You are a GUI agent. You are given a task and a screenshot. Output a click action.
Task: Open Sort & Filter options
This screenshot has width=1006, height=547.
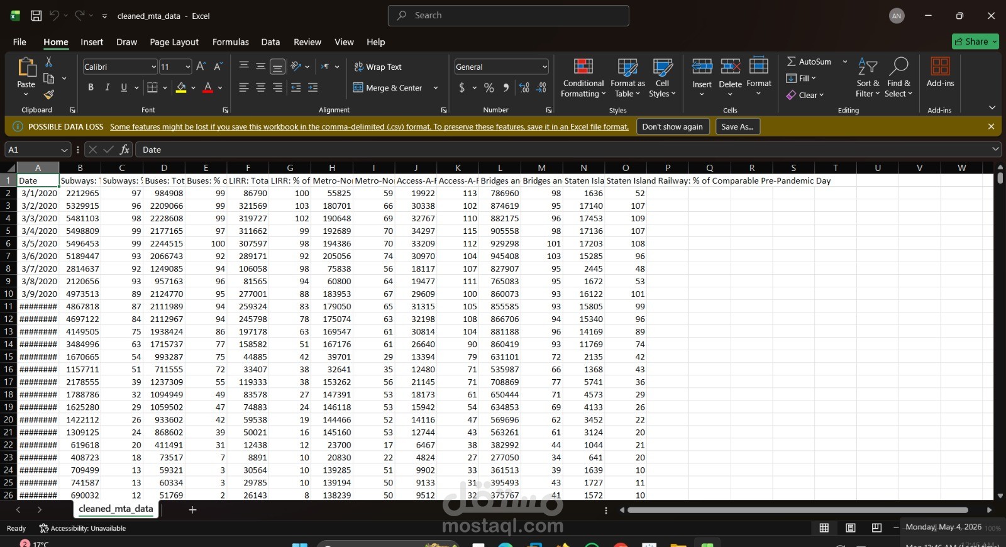868,78
